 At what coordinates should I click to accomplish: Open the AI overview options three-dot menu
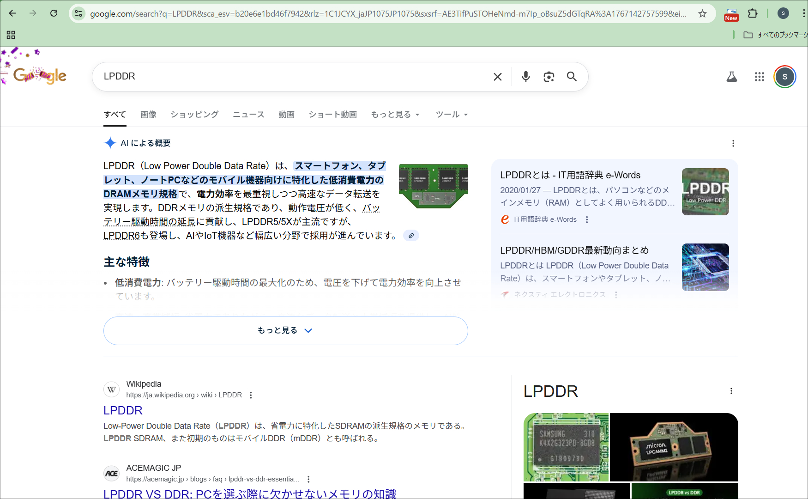tap(733, 144)
